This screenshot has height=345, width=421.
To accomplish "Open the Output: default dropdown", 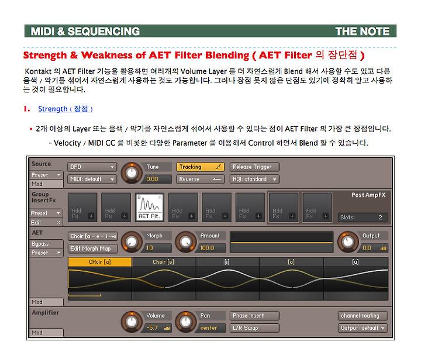I will [363, 328].
